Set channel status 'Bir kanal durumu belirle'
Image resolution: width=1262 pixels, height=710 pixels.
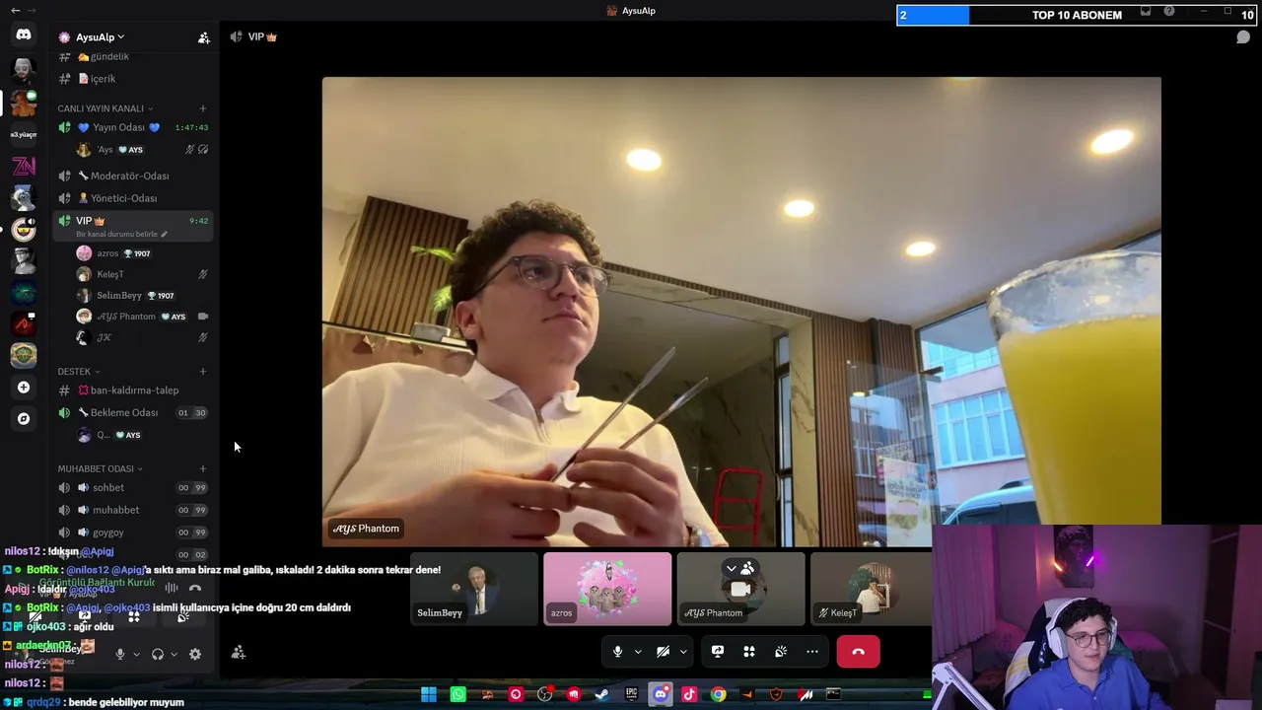(x=121, y=235)
